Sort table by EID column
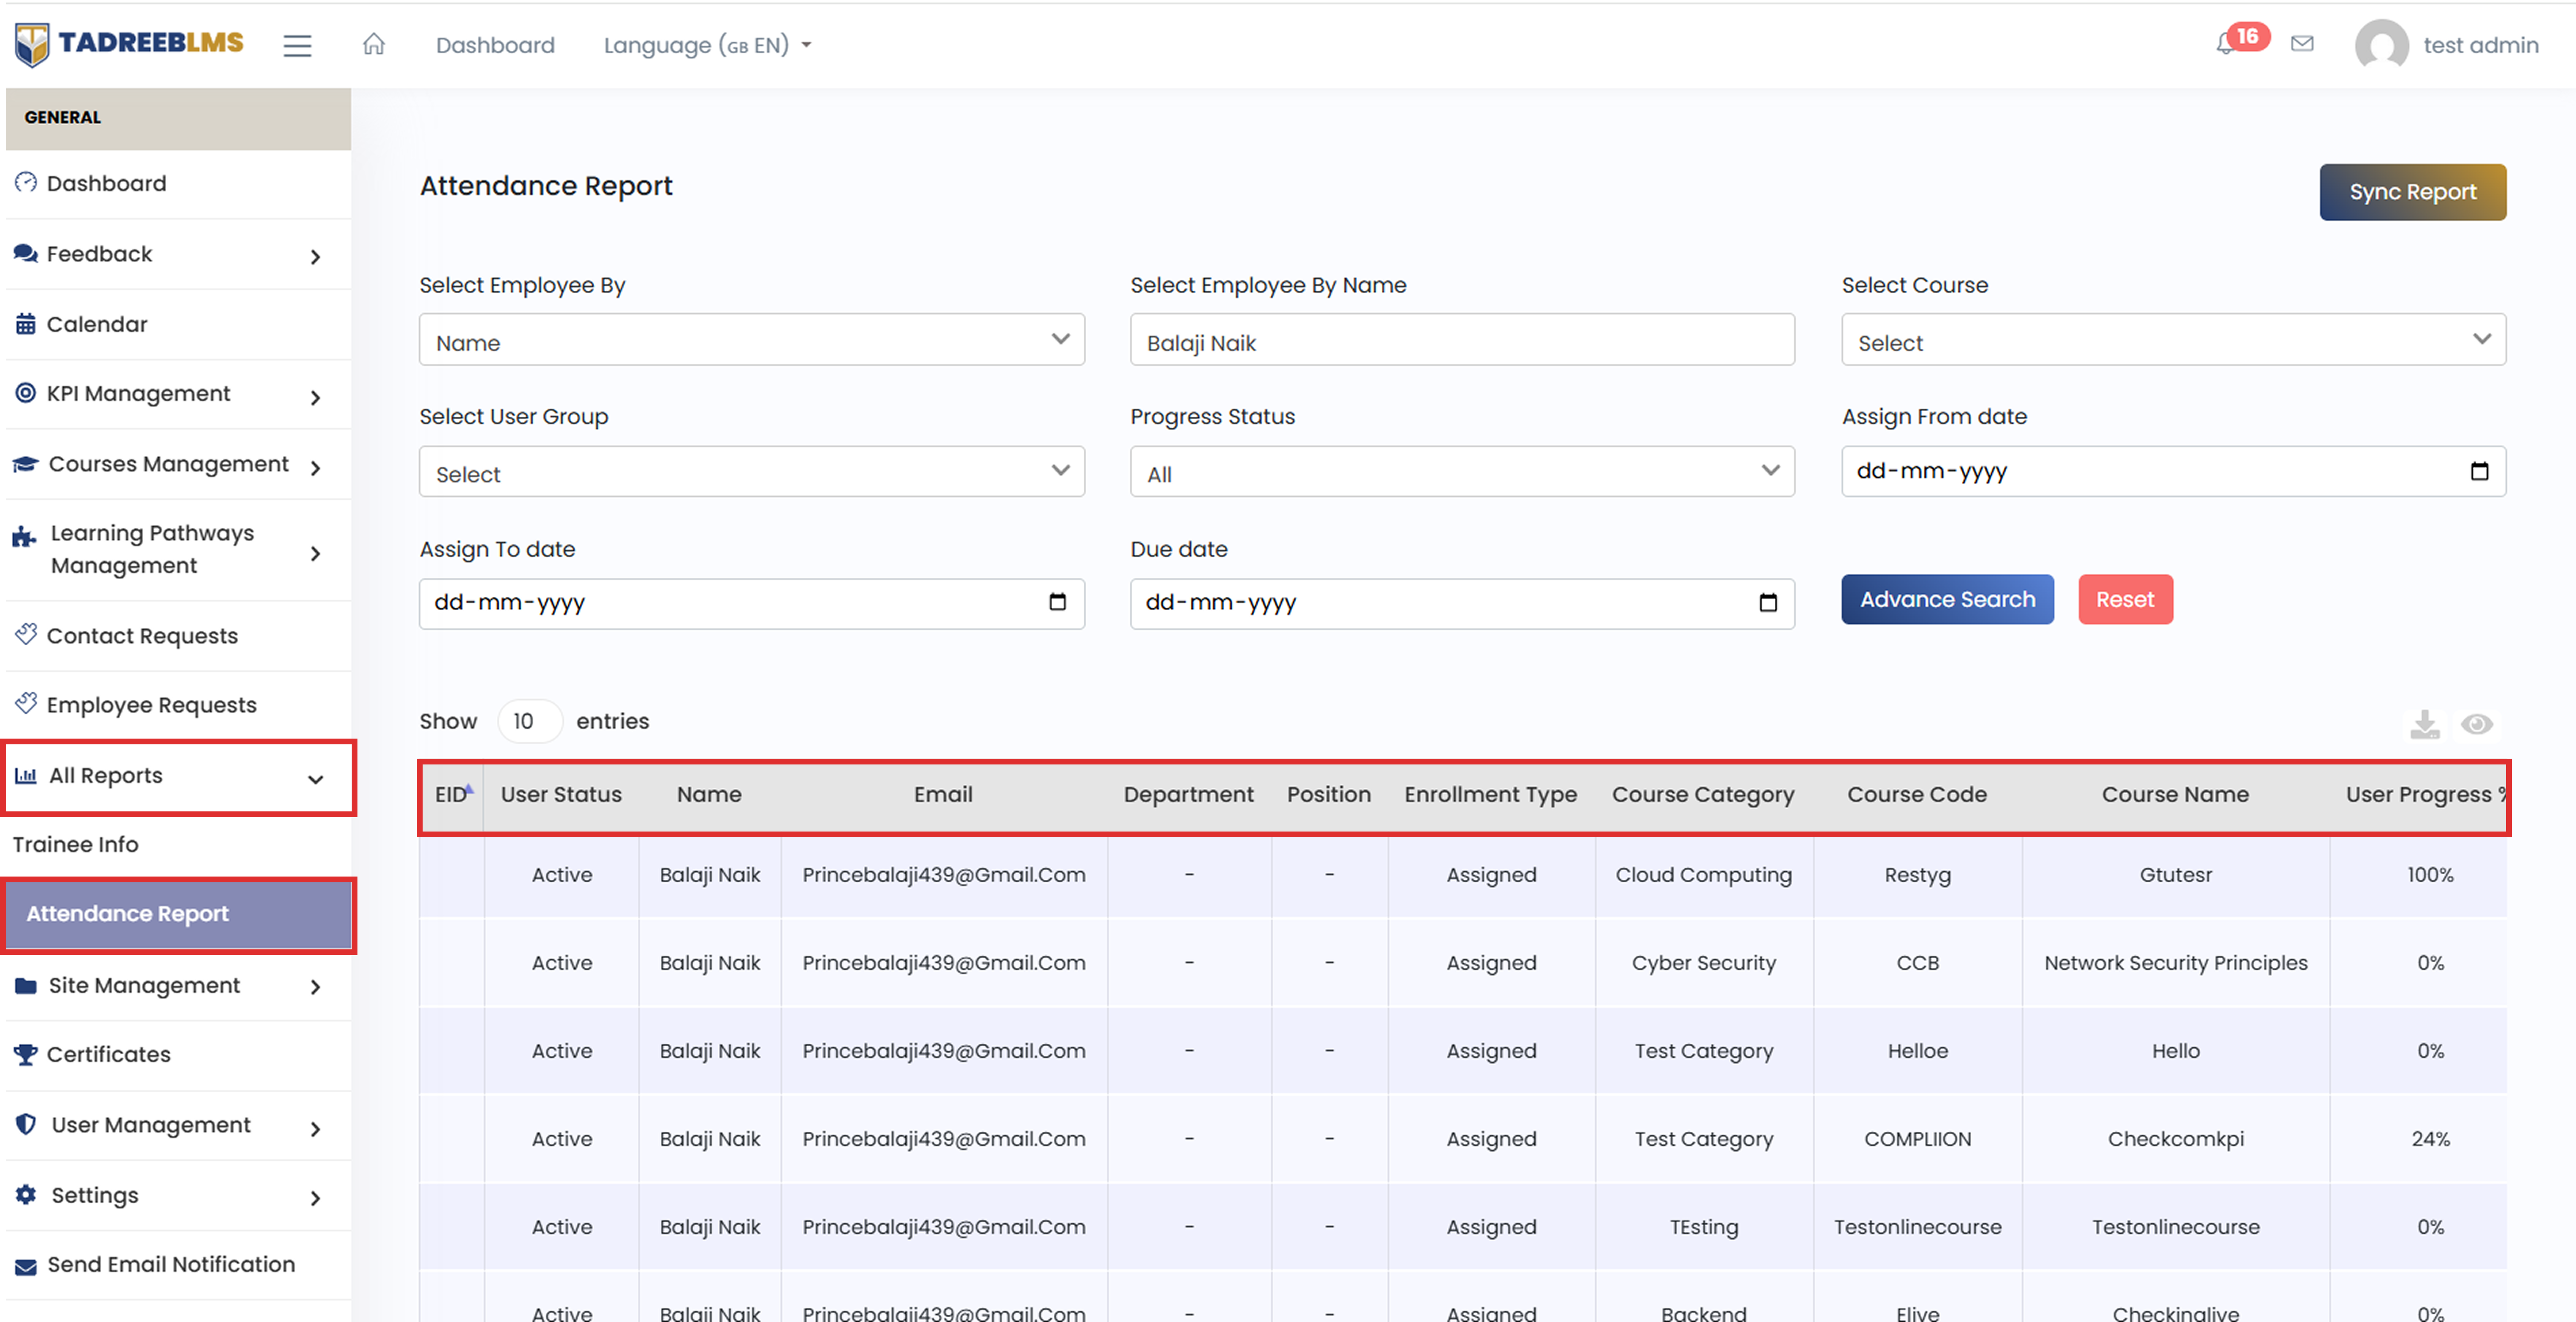This screenshot has width=2576, height=1322. [453, 795]
